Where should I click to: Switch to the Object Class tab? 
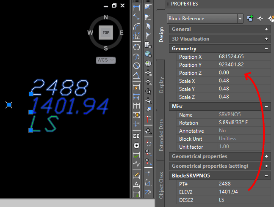pos(161,185)
